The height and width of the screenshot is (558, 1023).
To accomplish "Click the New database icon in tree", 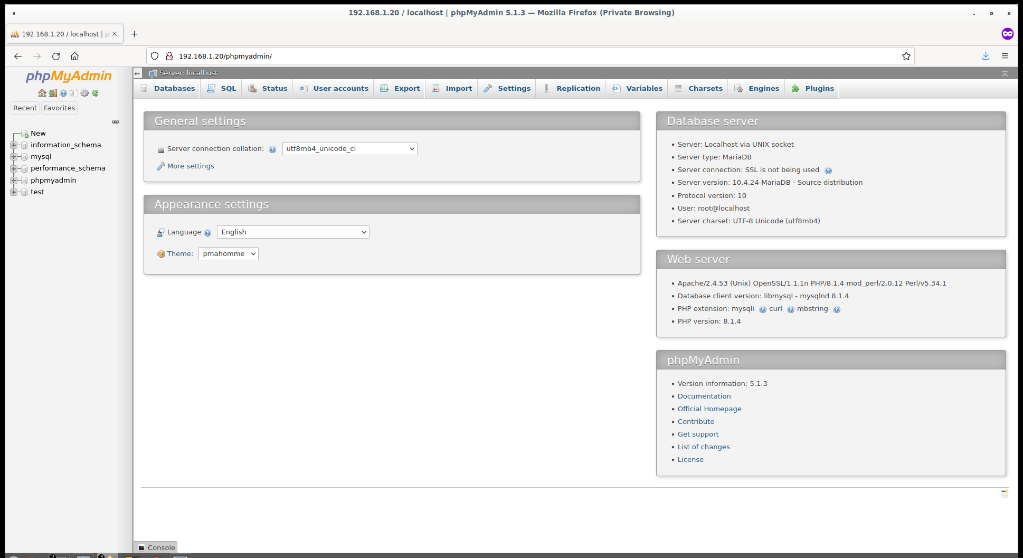I will point(24,134).
